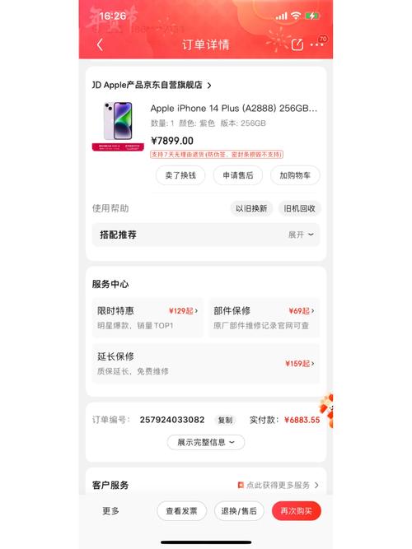Open 限时特惠 ¥129起 service offer
The height and width of the screenshot is (549, 412).
[x=147, y=318]
